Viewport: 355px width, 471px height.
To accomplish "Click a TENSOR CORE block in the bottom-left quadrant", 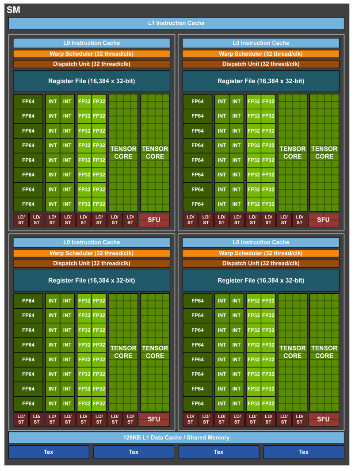I will [123, 352].
